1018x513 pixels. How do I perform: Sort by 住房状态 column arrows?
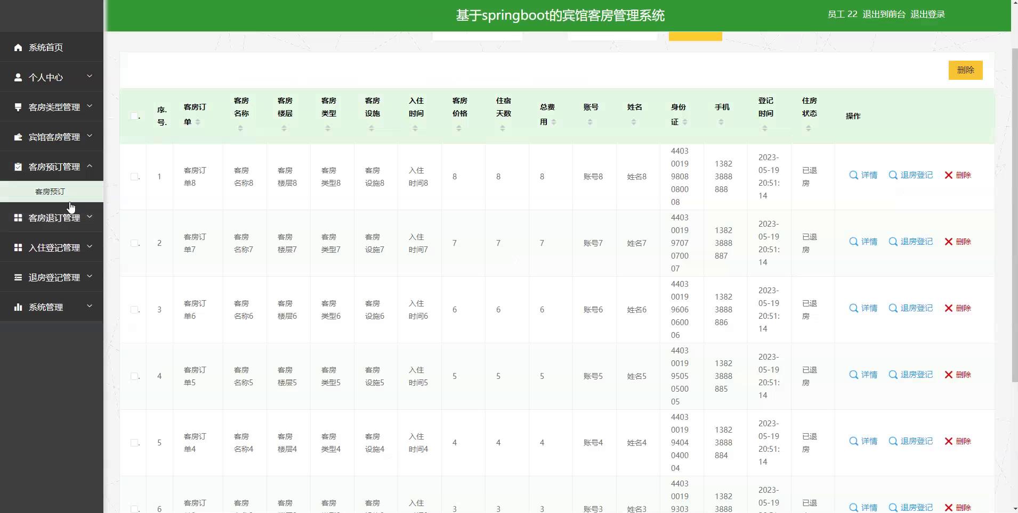[x=809, y=128]
